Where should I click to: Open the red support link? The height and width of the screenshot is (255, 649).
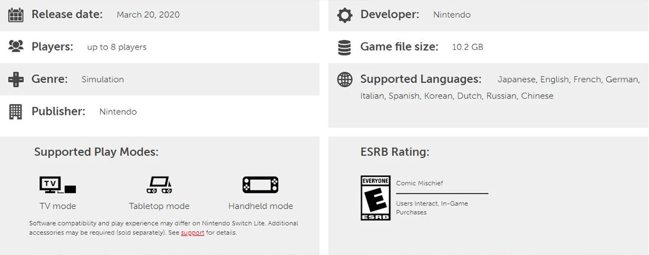[192, 233]
